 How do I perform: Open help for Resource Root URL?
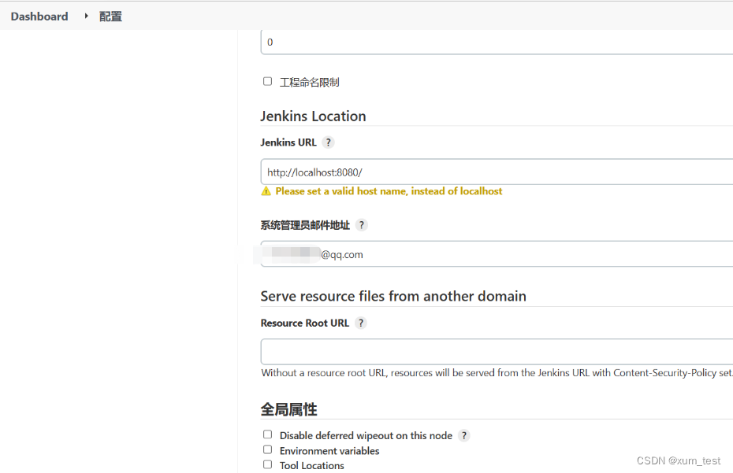click(360, 323)
